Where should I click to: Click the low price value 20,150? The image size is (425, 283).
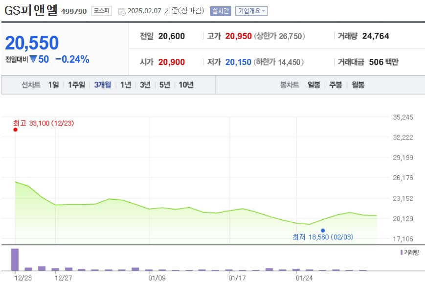coord(238,62)
